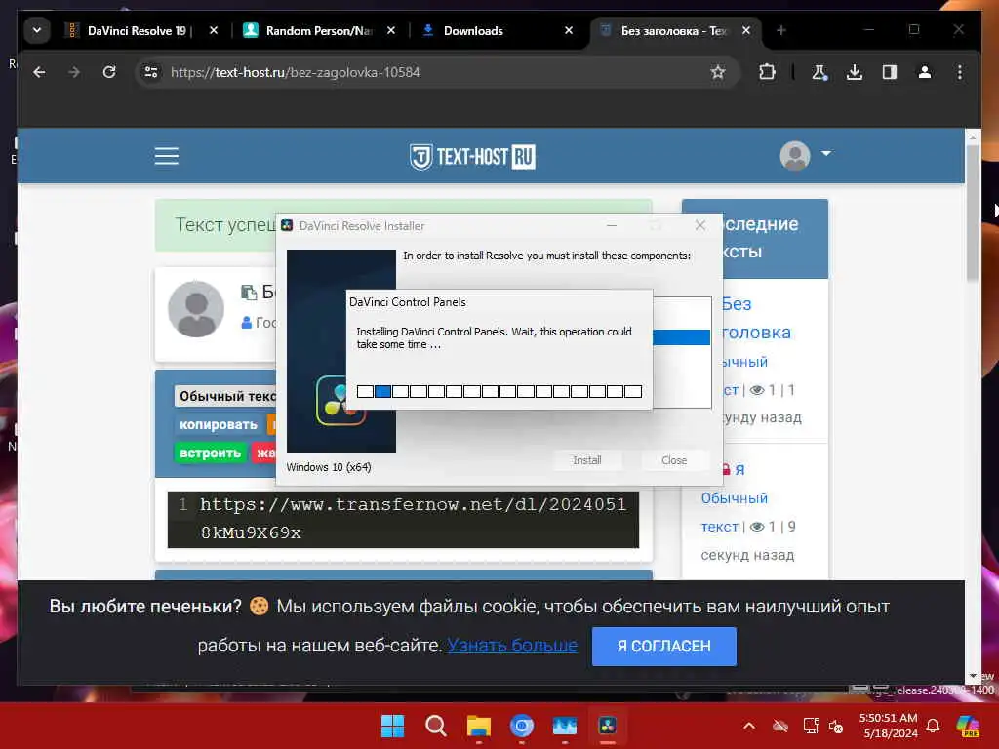Viewport: 999px width, 749px height.
Task: Accept cookies with Я СОГЛАСЕН button
Action: (663, 646)
